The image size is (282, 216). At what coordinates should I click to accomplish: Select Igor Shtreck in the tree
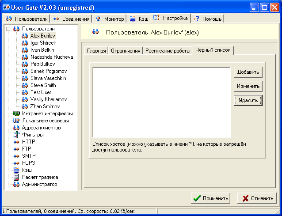coord(43,43)
